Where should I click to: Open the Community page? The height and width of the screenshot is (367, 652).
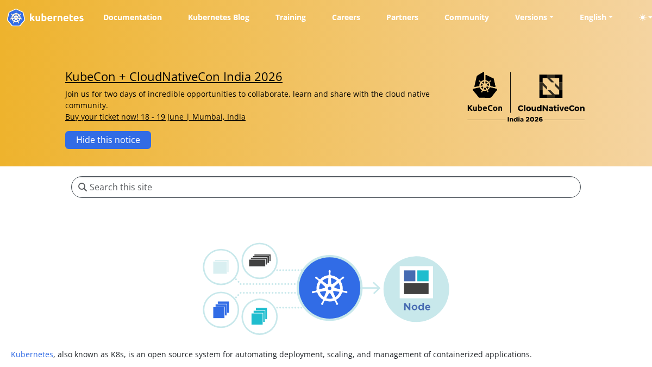coord(467,17)
